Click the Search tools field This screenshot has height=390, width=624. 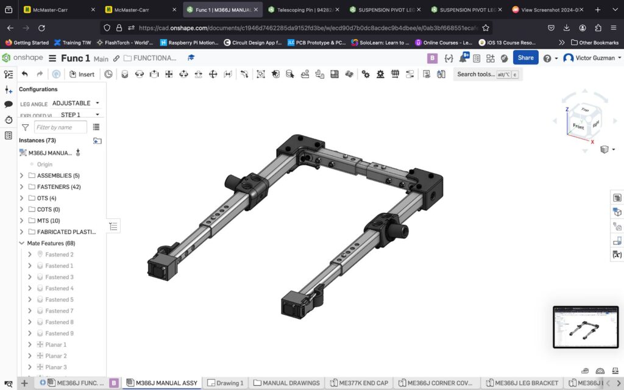click(x=476, y=74)
